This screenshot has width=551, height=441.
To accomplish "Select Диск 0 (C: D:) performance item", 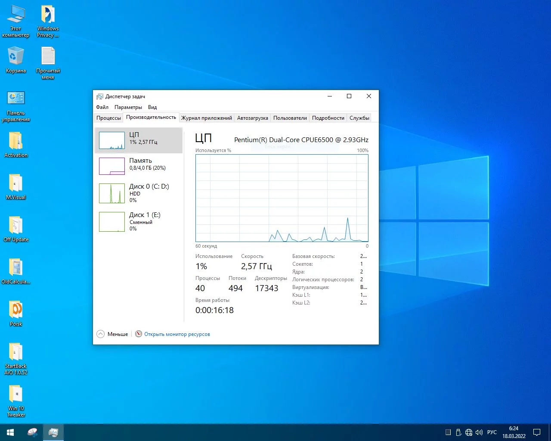I will tap(138, 193).
